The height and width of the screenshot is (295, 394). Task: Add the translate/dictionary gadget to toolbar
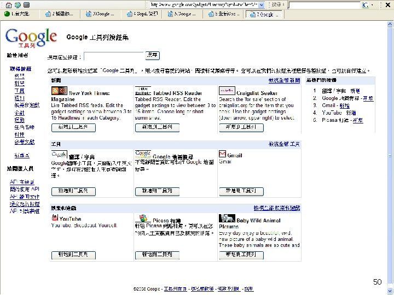pos(73,191)
